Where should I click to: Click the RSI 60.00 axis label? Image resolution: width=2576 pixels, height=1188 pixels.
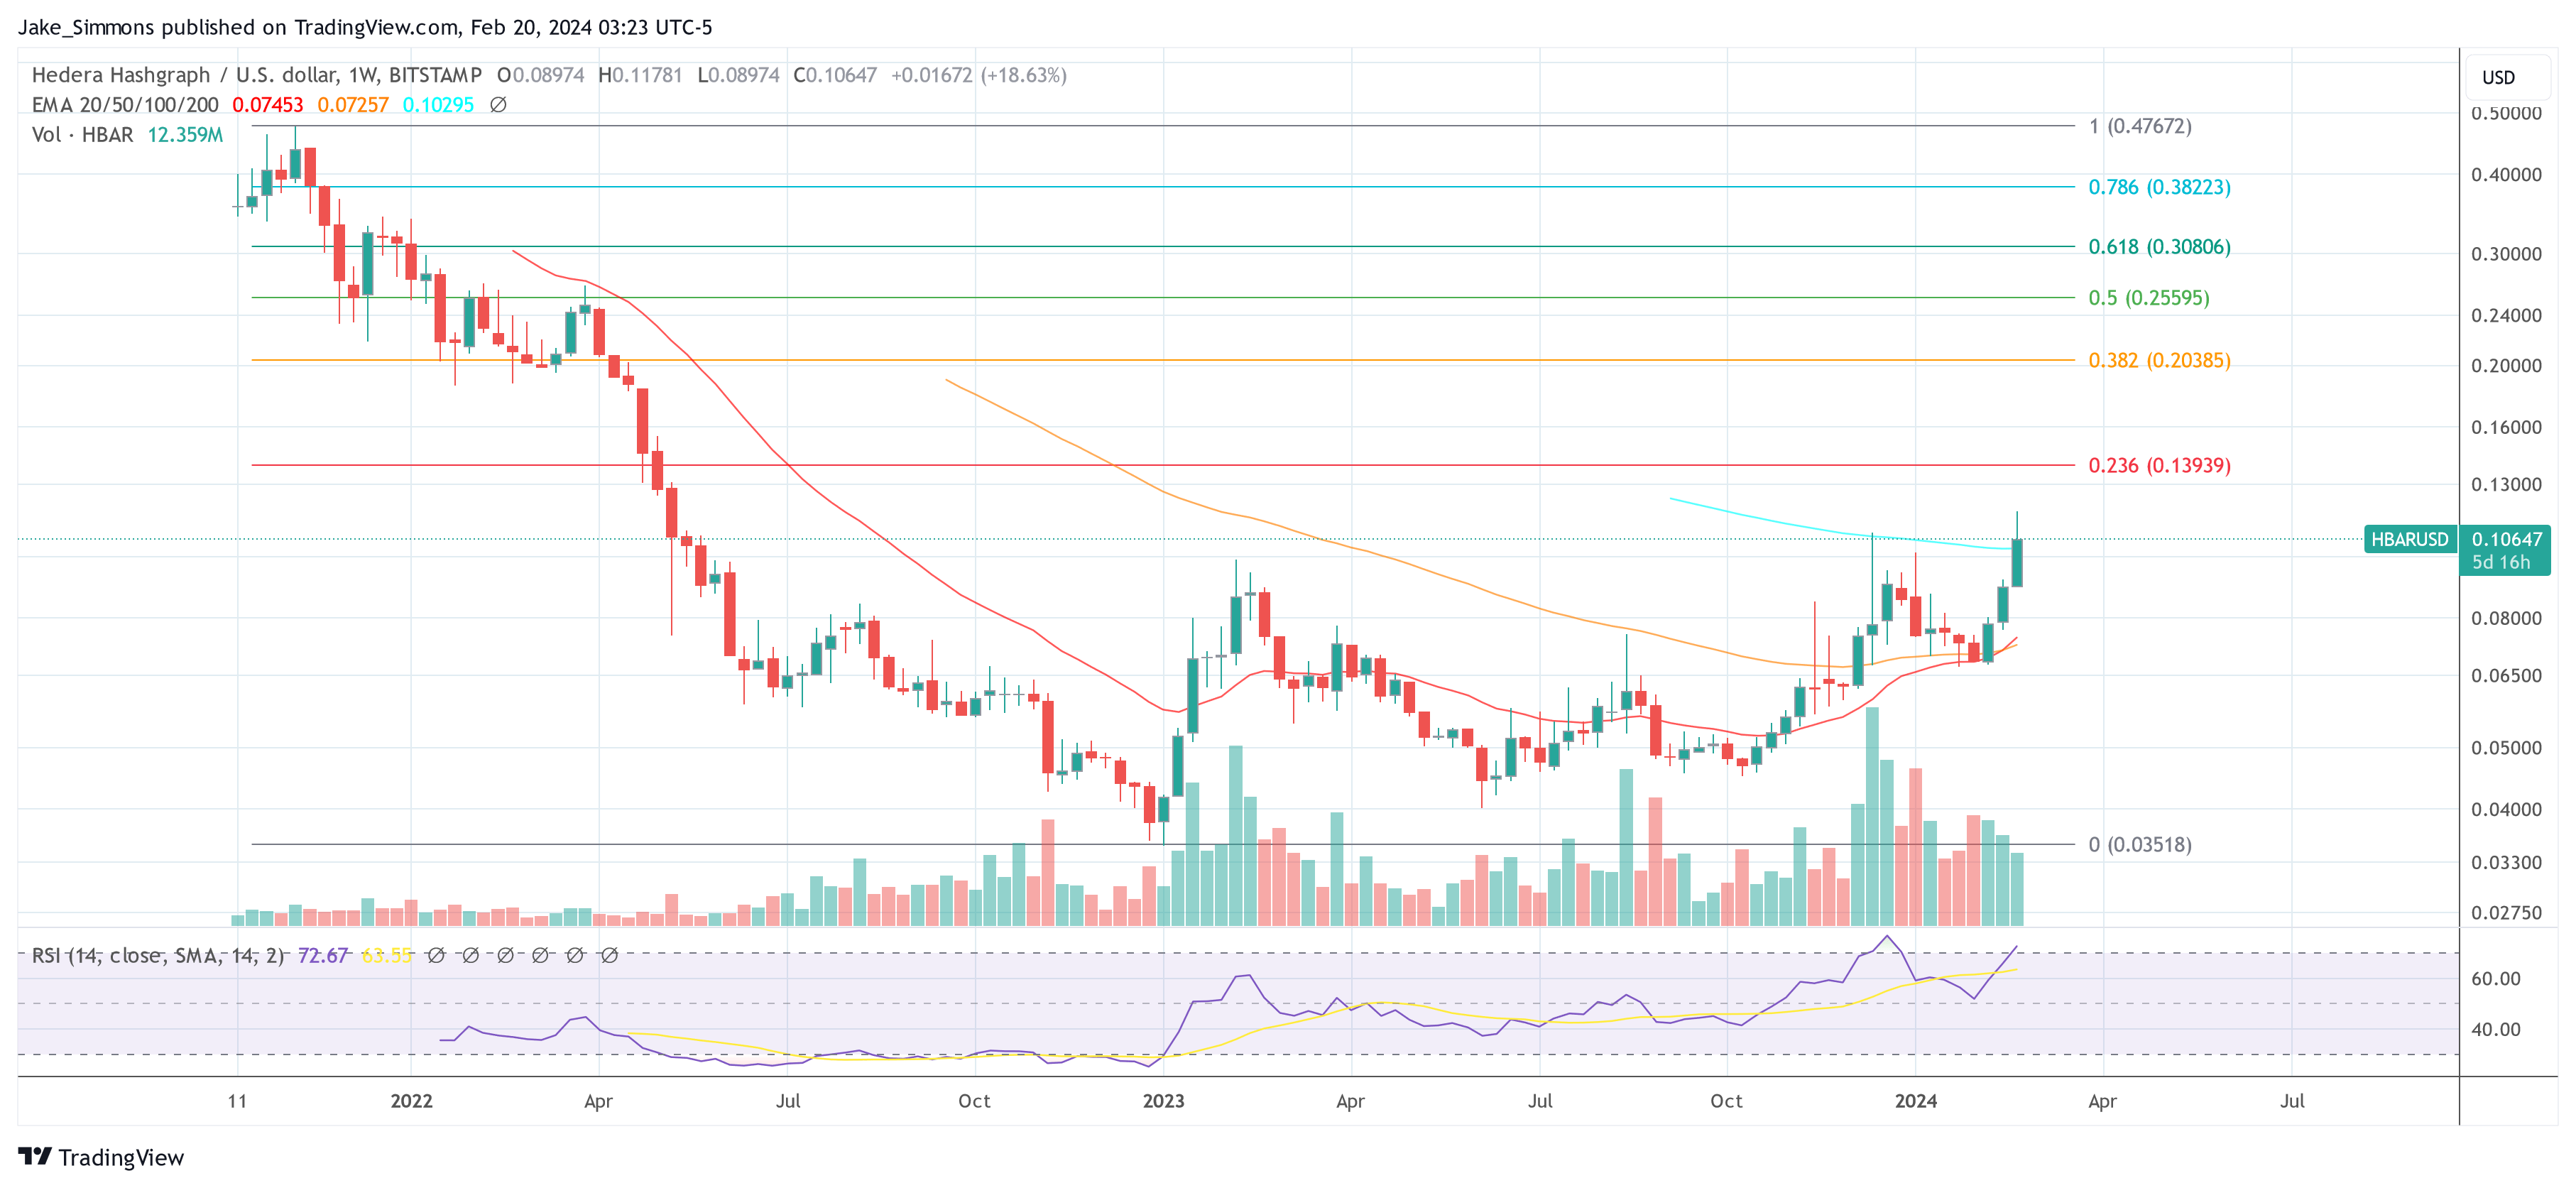coord(2495,978)
